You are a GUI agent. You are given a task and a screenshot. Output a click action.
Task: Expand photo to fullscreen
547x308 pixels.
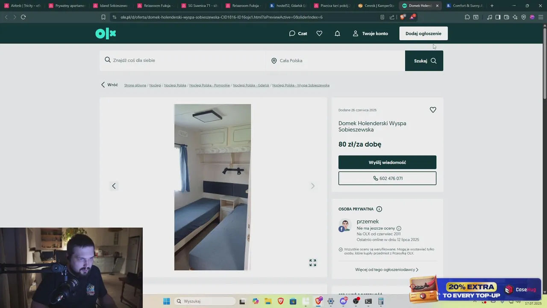[x=313, y=263]
